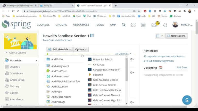Open Twin Creeks Middle School link
The width and height of the screenshot is (198, 111).
coord(57,40)
